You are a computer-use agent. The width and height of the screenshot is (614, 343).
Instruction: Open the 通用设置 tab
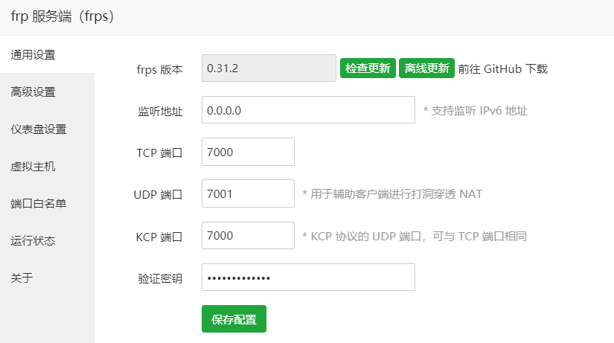pyautogui.click(x=33, y=54)
